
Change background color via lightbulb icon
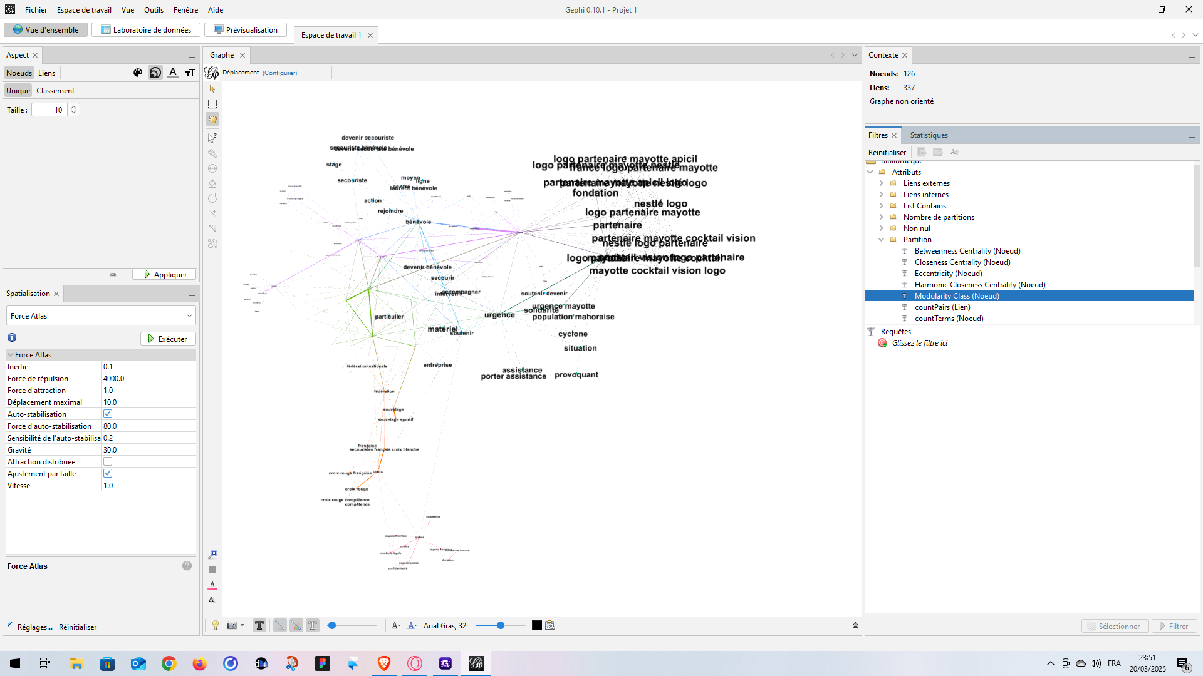click(x=216, y=625)
